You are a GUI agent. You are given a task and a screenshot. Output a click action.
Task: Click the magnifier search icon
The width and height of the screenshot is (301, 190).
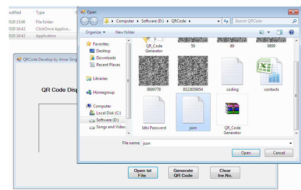[x=295, y=21]
